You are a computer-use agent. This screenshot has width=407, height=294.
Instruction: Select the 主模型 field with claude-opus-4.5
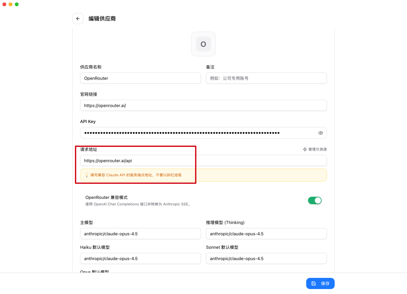tap(140, 234)
